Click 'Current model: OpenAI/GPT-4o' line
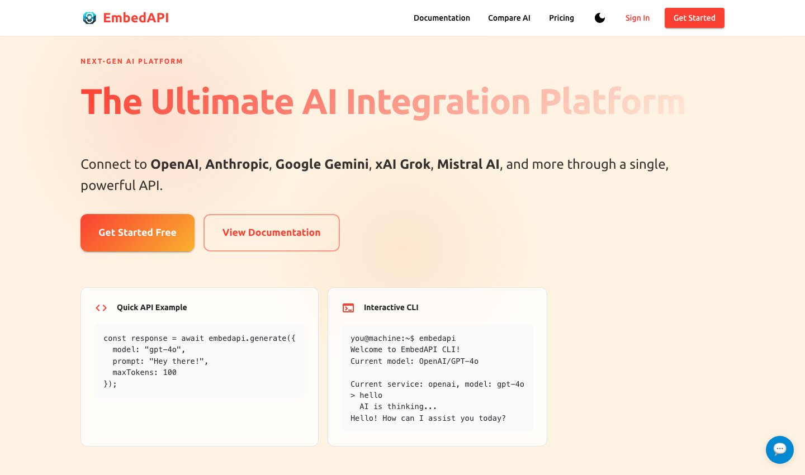This screenshot has width=805, height=475. coord(414,361)
